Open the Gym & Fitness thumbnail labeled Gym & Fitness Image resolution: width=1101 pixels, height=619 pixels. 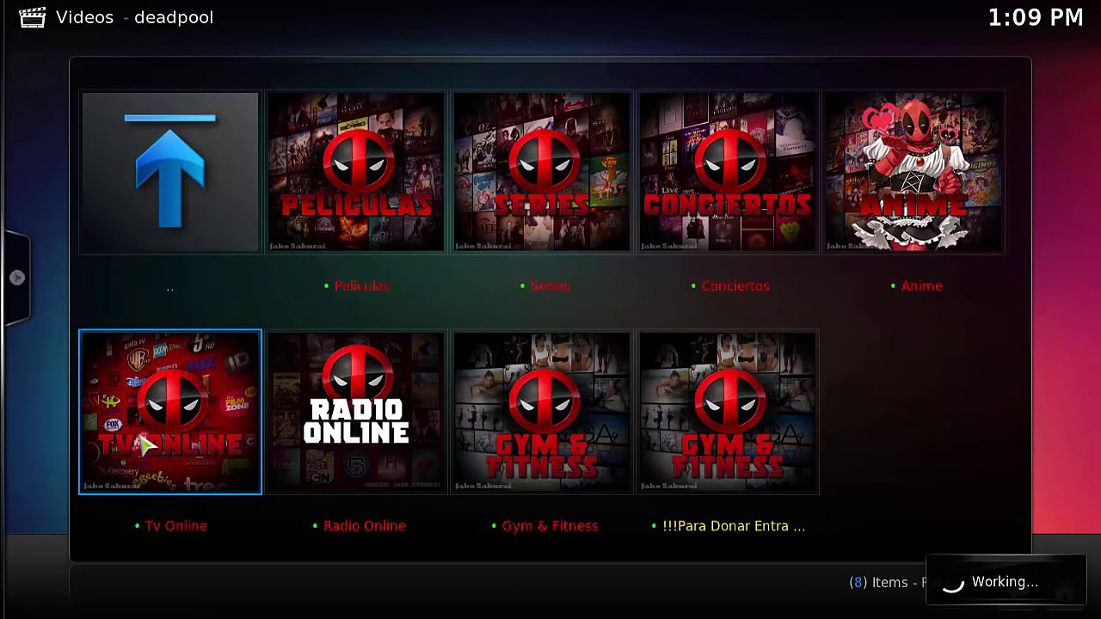[542, 412]
